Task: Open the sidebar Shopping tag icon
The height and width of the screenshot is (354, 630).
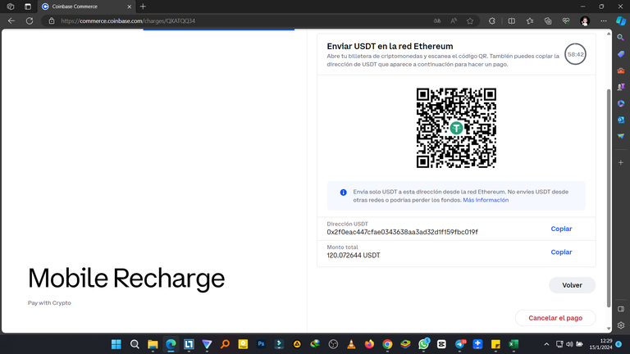Action: click(621, 54)
